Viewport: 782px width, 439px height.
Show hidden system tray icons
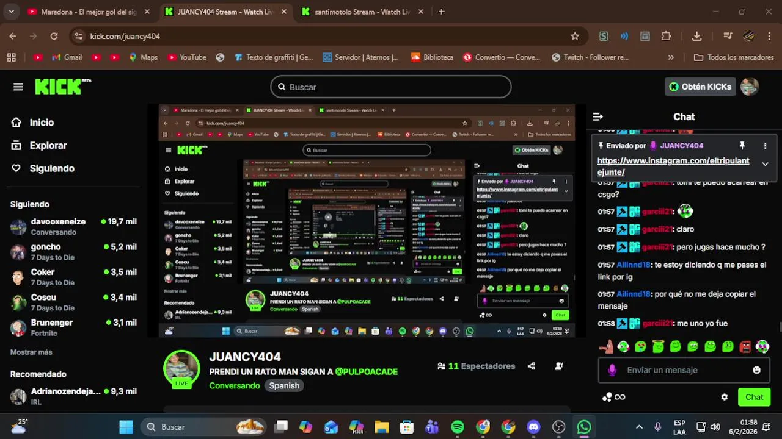point(639,427)
